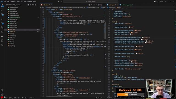Click the --background-color #fff color swatch
This screenshot has width=176, height=99.
[130, 27]
